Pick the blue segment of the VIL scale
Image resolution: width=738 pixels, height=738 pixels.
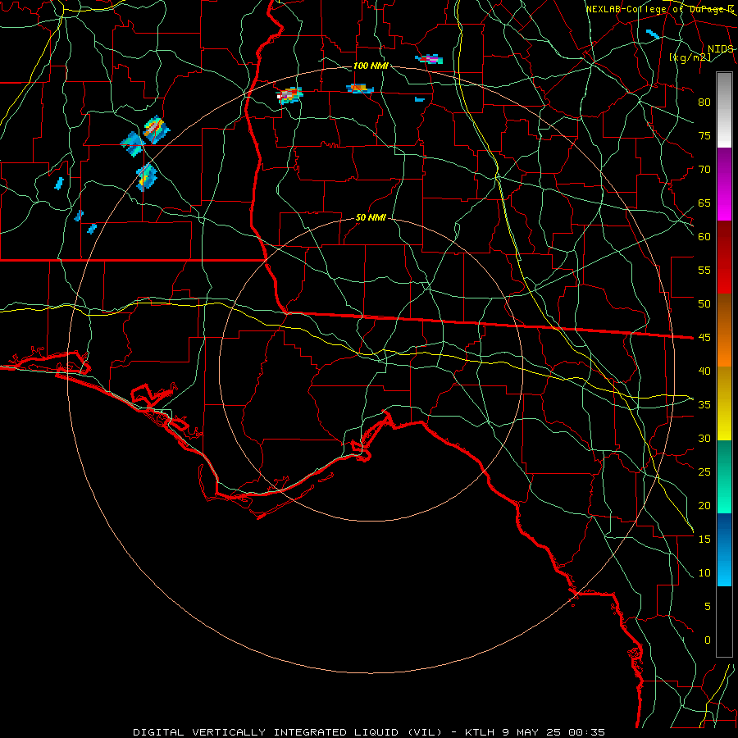724,549
